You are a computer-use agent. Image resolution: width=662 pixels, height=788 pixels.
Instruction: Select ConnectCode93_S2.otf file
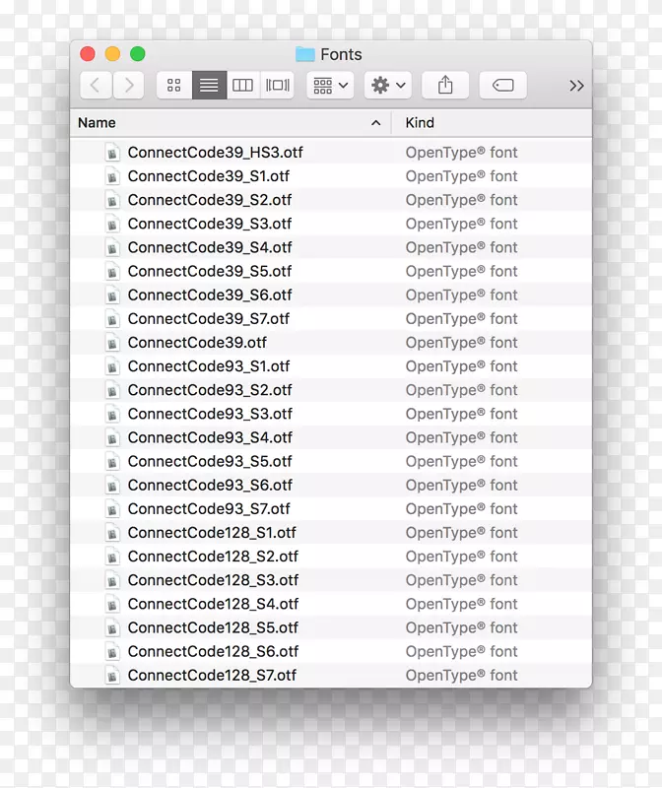tap(331, 390)
